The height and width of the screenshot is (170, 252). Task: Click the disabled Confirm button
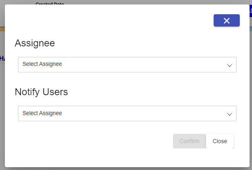189,141
